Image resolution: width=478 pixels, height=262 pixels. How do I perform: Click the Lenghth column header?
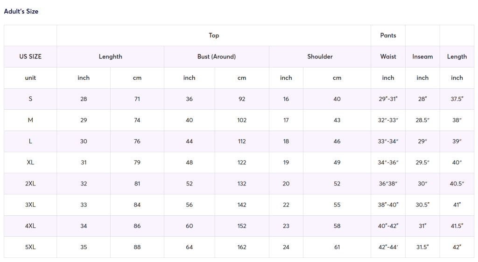click(110, 57)
